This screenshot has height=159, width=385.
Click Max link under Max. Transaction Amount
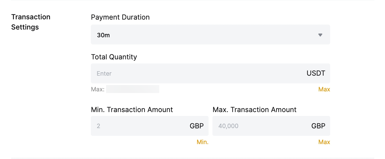point(324,142)
